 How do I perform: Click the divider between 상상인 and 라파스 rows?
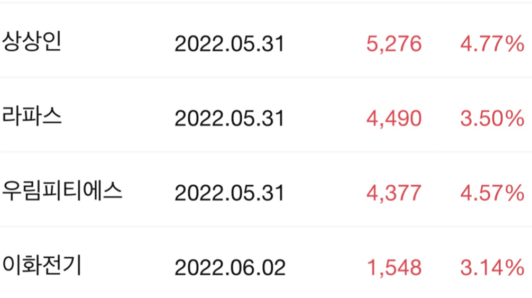[266, 78]
